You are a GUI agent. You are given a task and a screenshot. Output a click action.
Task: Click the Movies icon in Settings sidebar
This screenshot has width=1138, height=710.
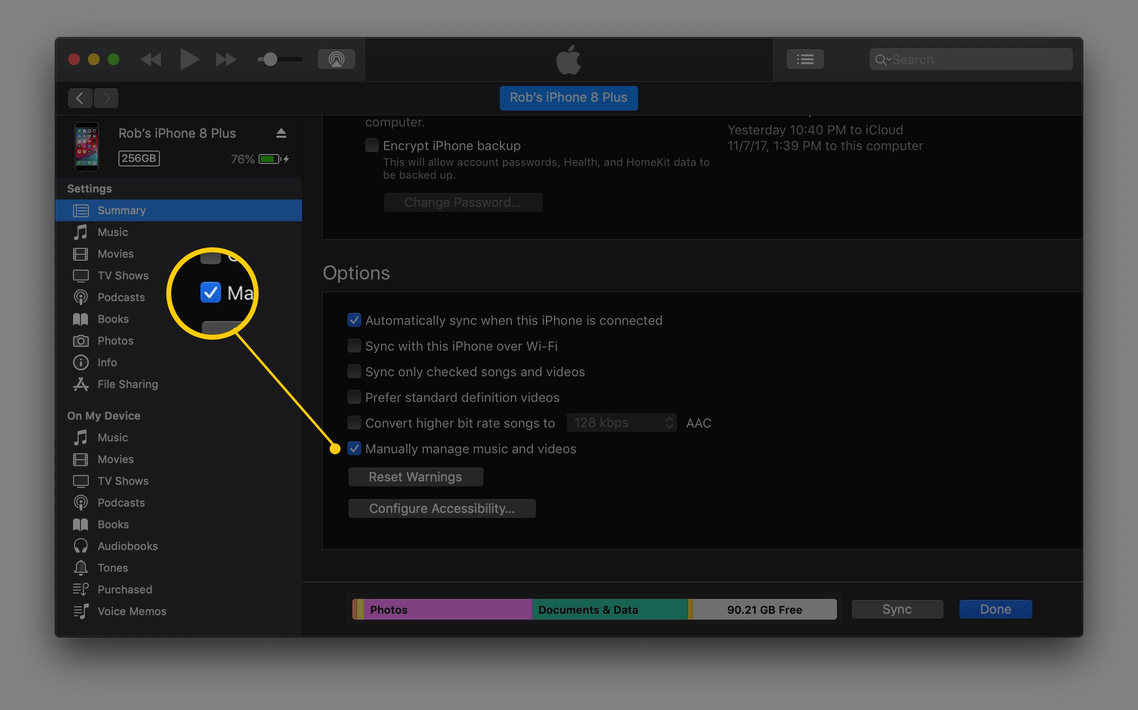(x=81, y=254)
